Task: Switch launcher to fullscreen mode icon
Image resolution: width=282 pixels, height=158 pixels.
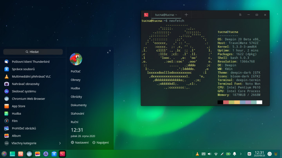Action: click(x=109, y=51)
